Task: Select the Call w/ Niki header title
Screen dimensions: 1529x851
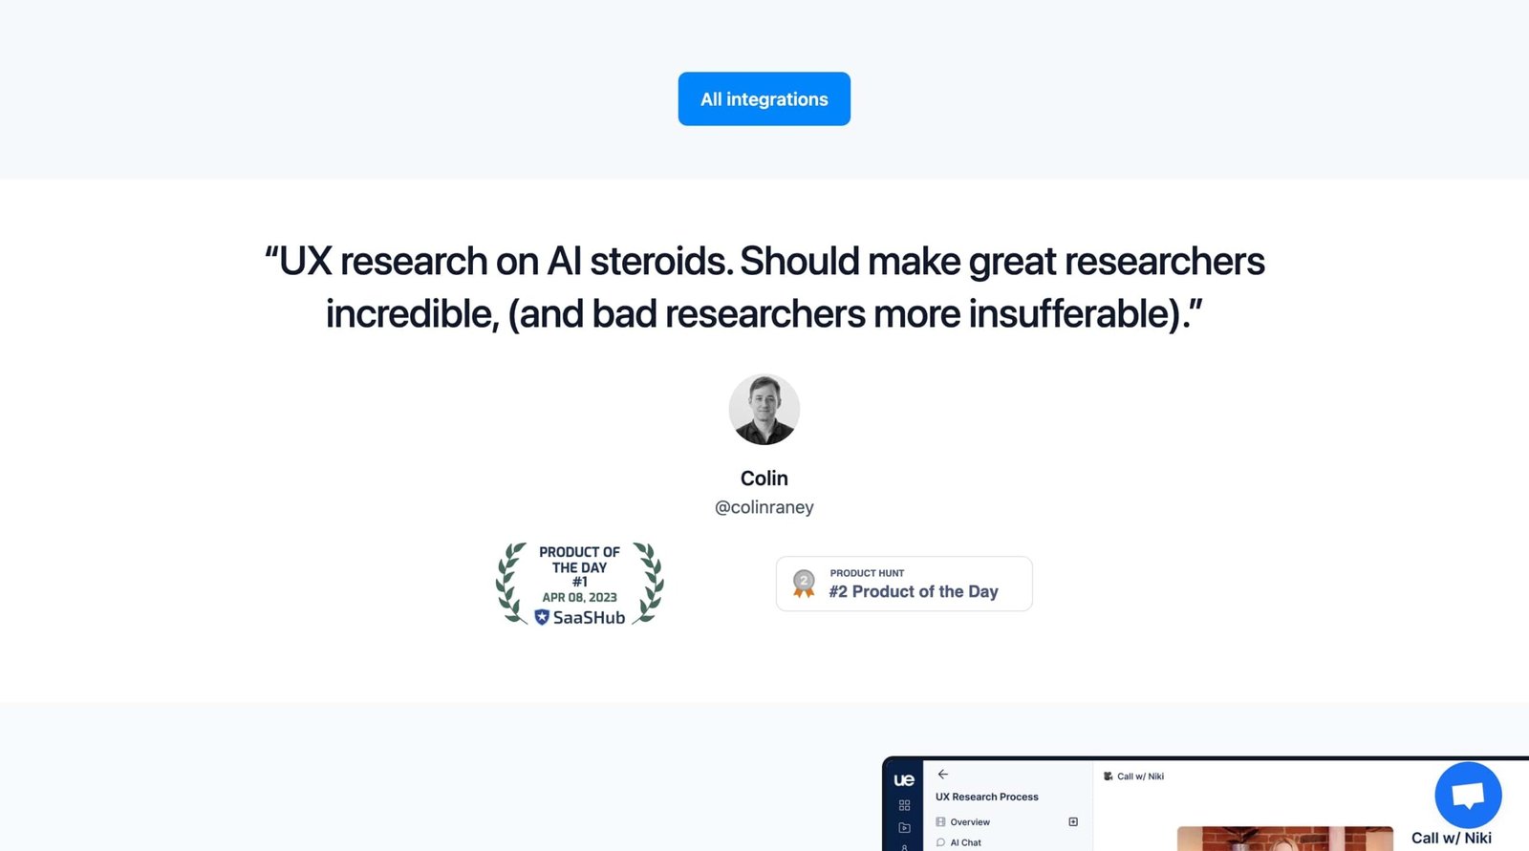Action: point(1140,777)
